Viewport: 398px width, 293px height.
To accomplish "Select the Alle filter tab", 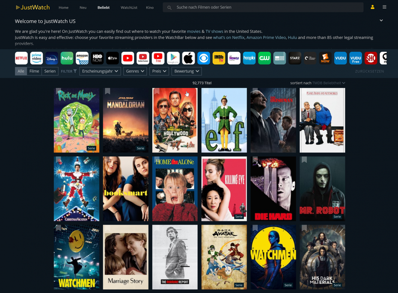I will click(x=21, y=71).
